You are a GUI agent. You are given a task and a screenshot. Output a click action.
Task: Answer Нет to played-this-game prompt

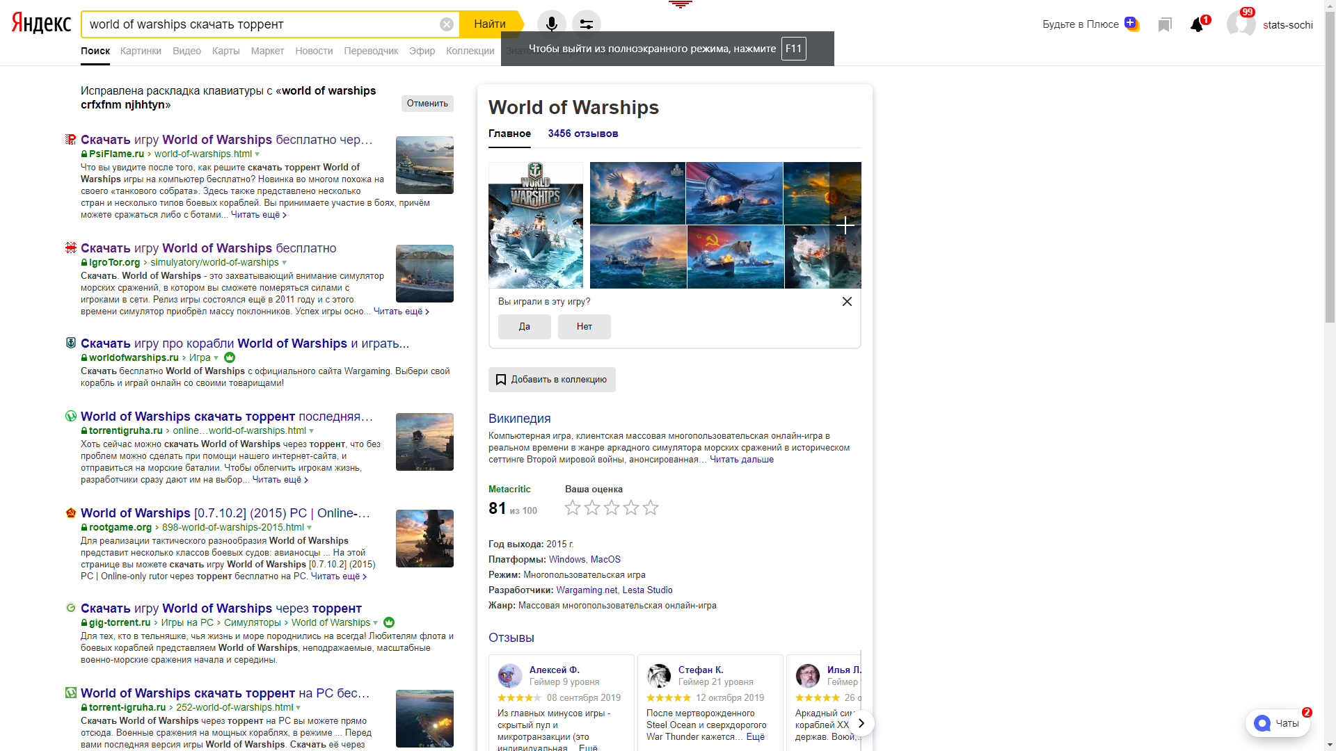(x=584, y=327)
